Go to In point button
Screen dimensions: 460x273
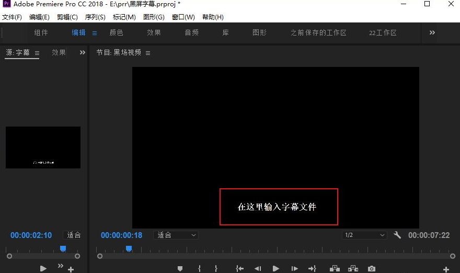tap(240, 269)
